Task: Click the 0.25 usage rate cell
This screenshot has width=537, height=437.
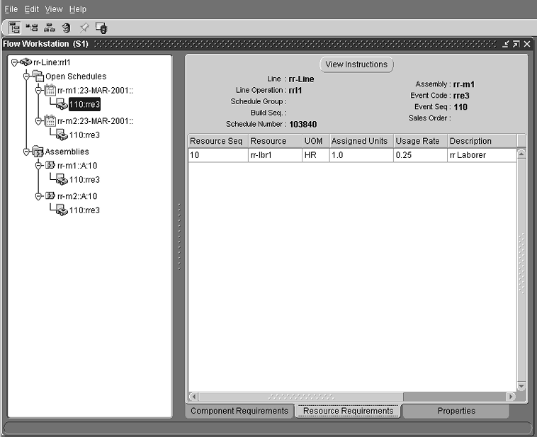Action: 420,155
